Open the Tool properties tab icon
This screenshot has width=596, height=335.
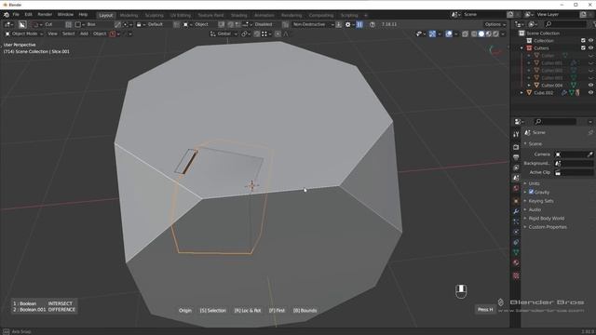(x=516, y=134)
